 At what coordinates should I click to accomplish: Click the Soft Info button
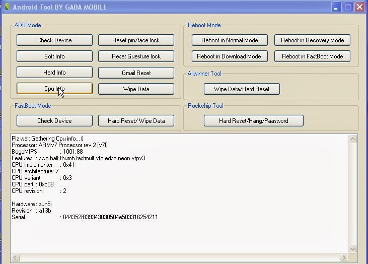tap(54, 56)
